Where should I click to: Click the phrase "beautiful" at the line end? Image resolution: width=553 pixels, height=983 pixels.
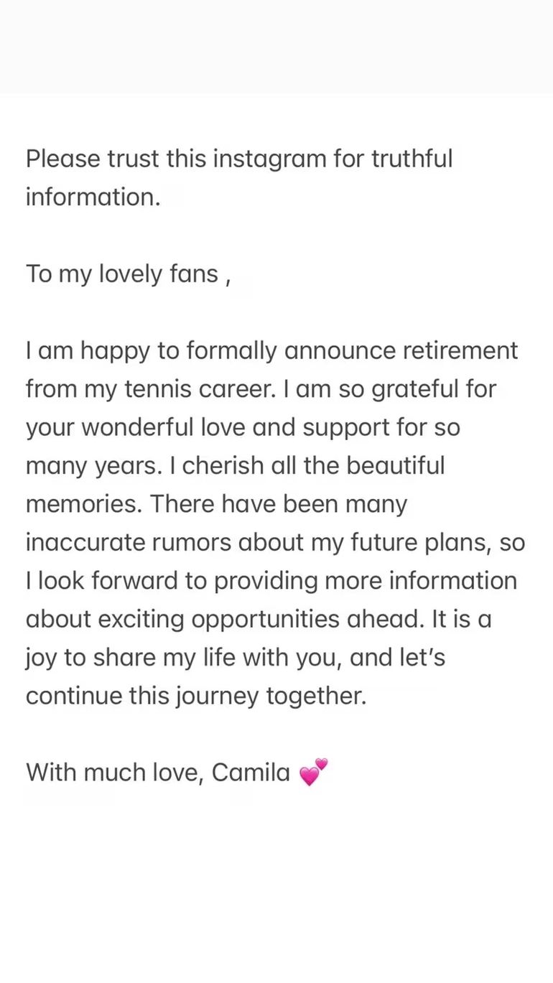pyautogui.click(x=396, y=466)
